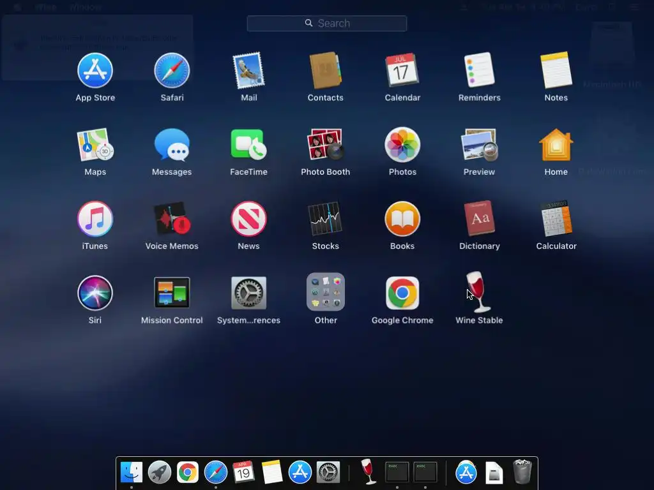Open the Calendar icon in the Dock
This screenshot has width=654, height=490.
tap(243, 471)
